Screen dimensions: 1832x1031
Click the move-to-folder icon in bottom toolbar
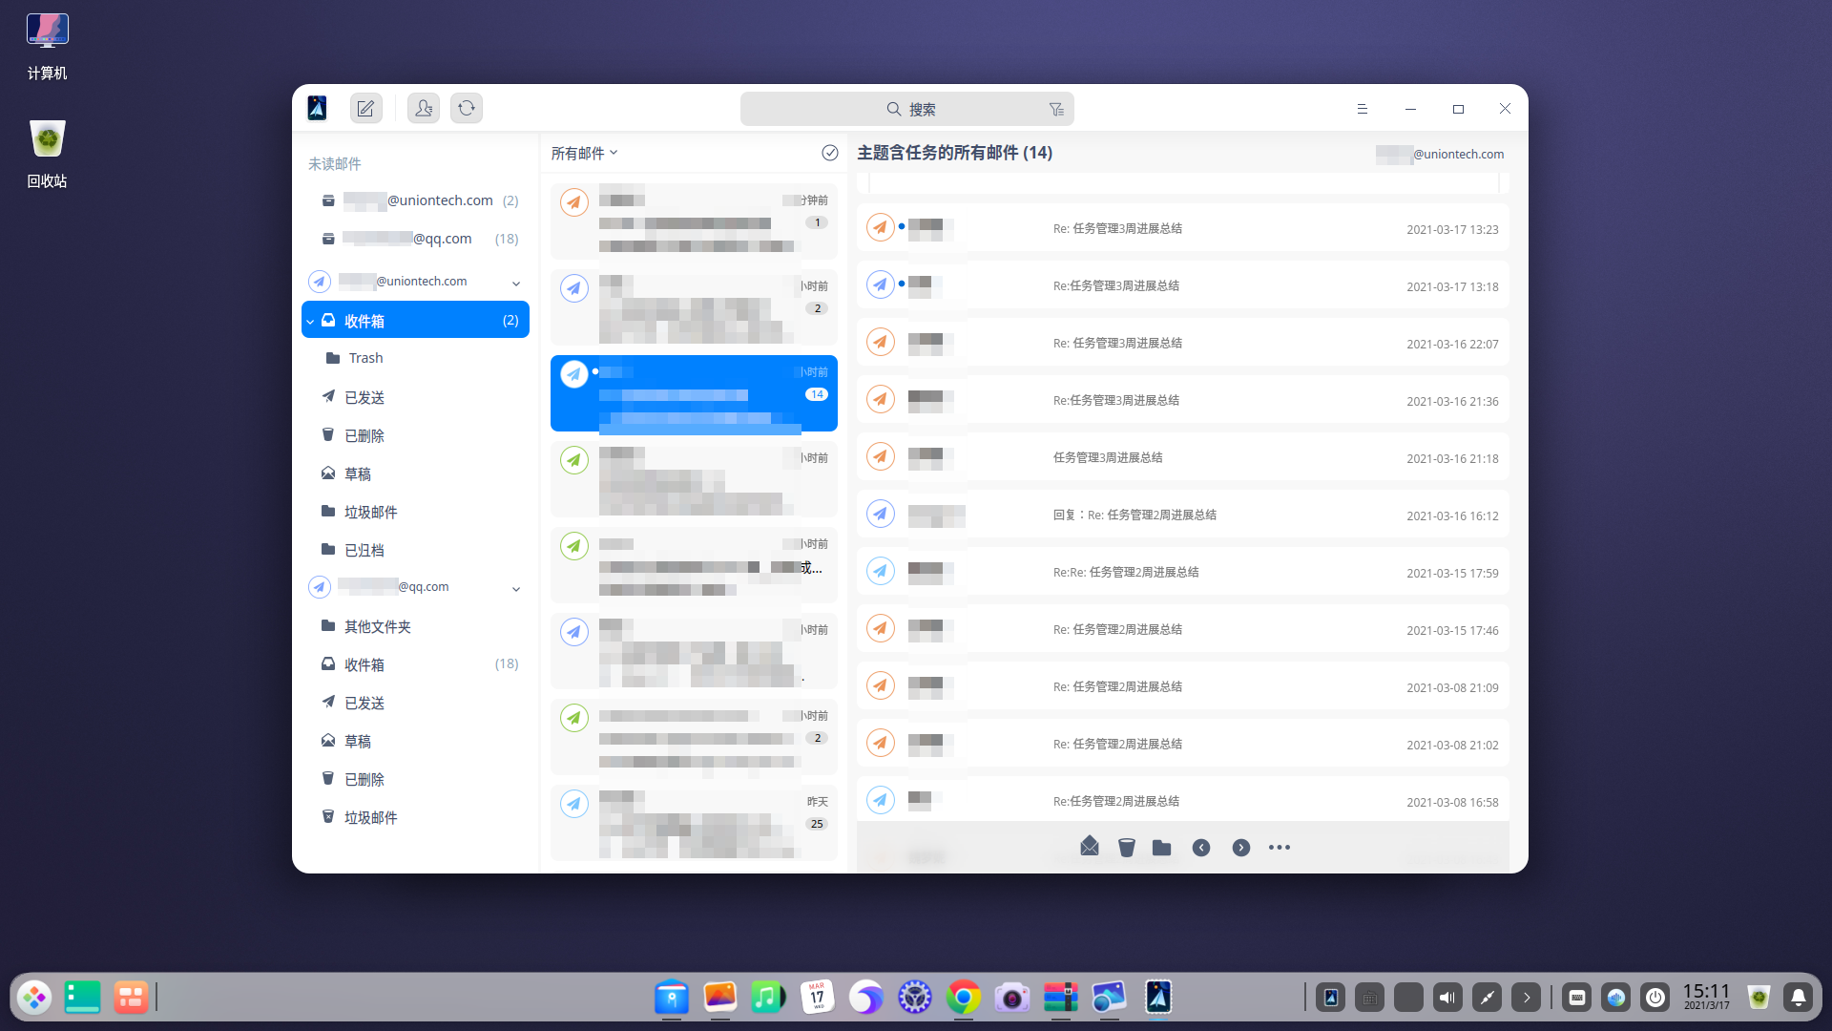1161,848
